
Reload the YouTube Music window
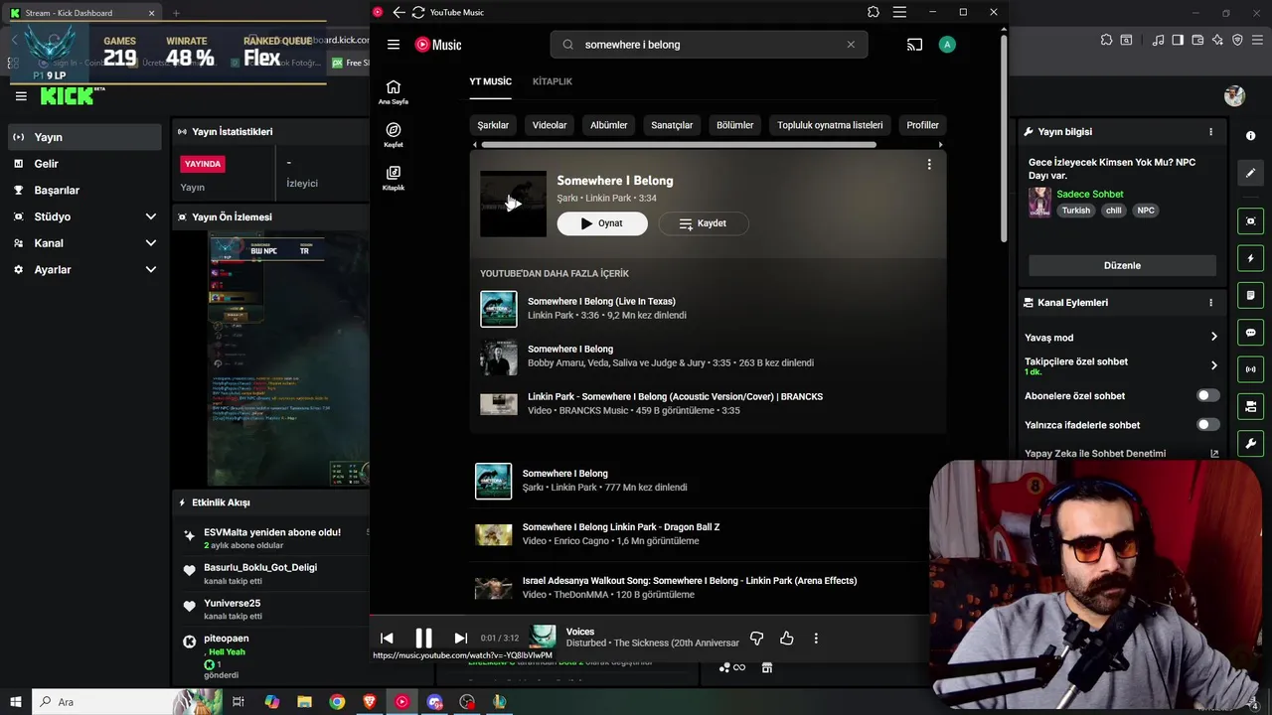418,12
